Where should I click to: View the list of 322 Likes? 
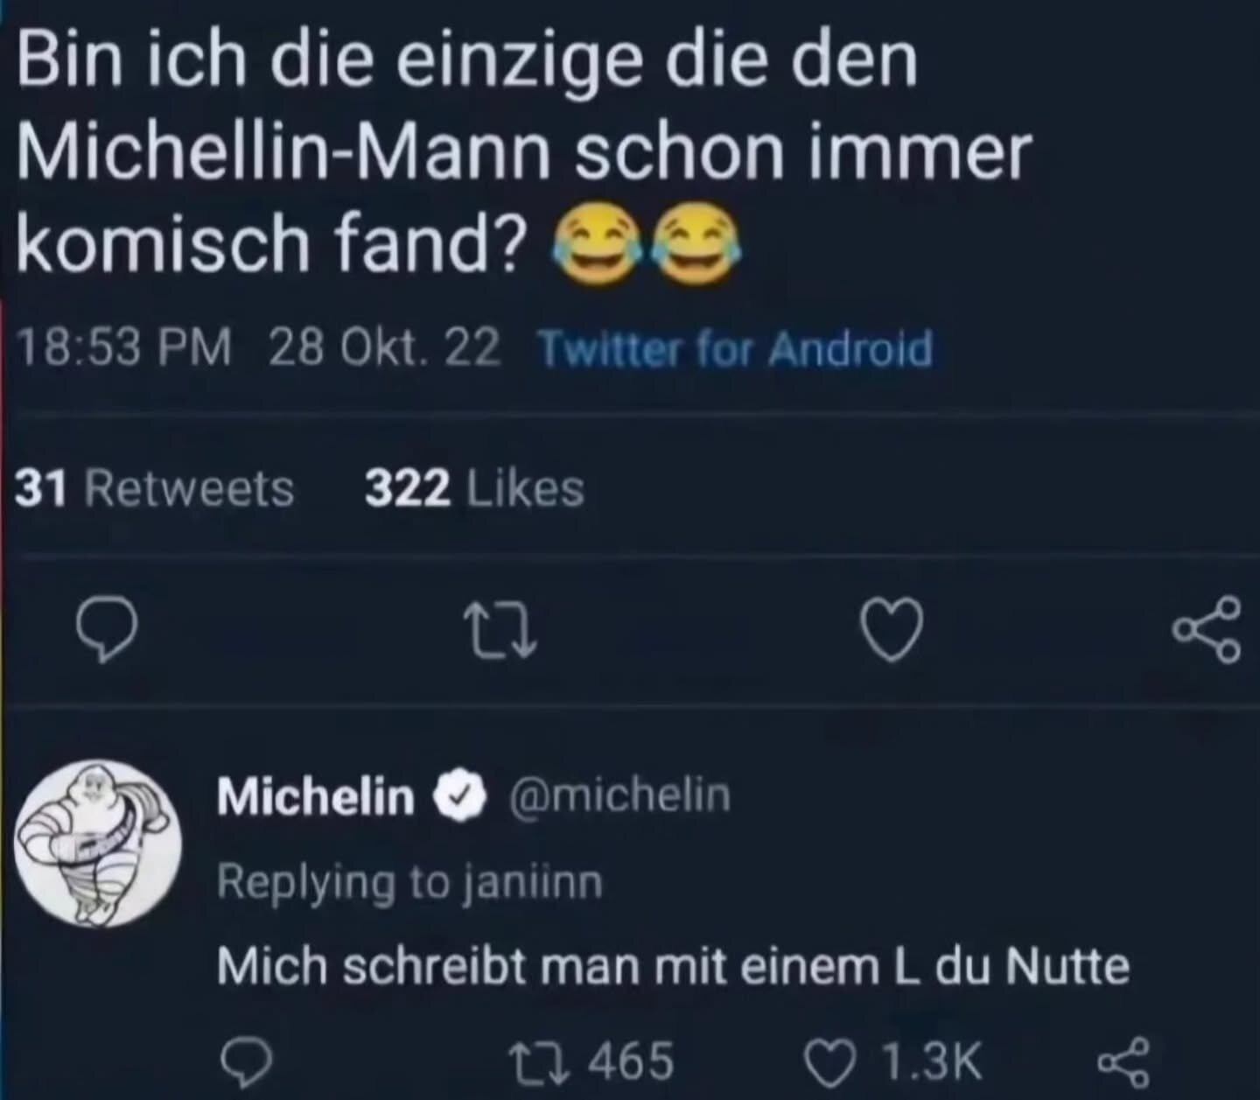pos(474,488)
